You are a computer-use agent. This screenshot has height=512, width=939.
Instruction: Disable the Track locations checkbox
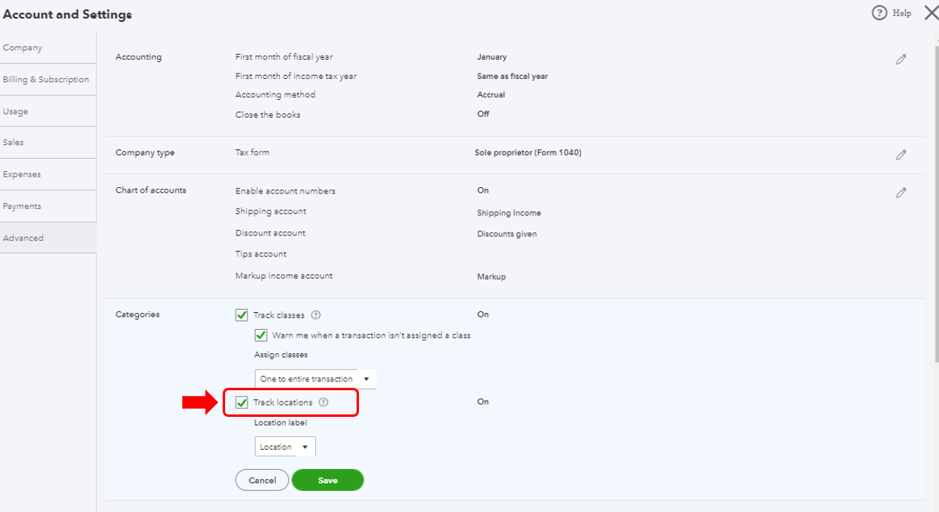point(242,402)
